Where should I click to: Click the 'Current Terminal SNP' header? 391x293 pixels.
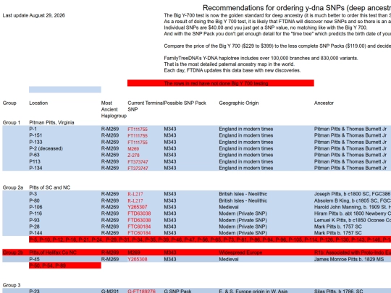coord(146,106)
